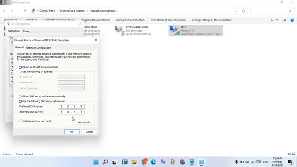
Task: Switch to details view icon in status bar
Action: (289, 154)
